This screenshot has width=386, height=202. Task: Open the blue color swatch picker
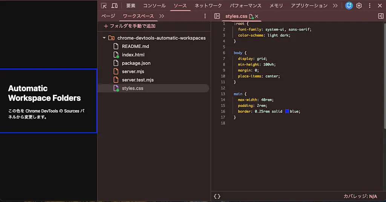[x=287, y=111]
